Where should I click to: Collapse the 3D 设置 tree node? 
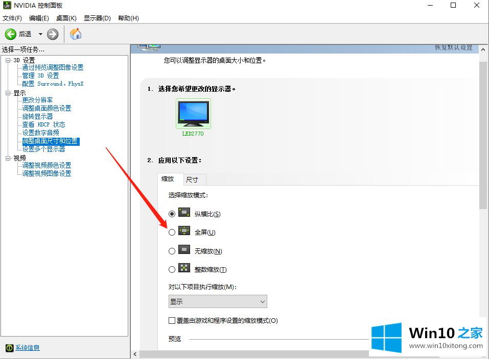click(8, 60)
